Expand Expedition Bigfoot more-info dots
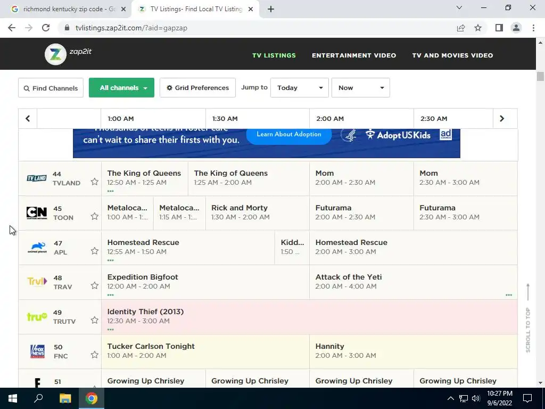 point(111,295)
